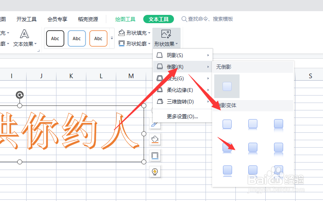
Task: Click the floating lightbulb quick icon
Action: pyautogui.click(x=155, y=172)
